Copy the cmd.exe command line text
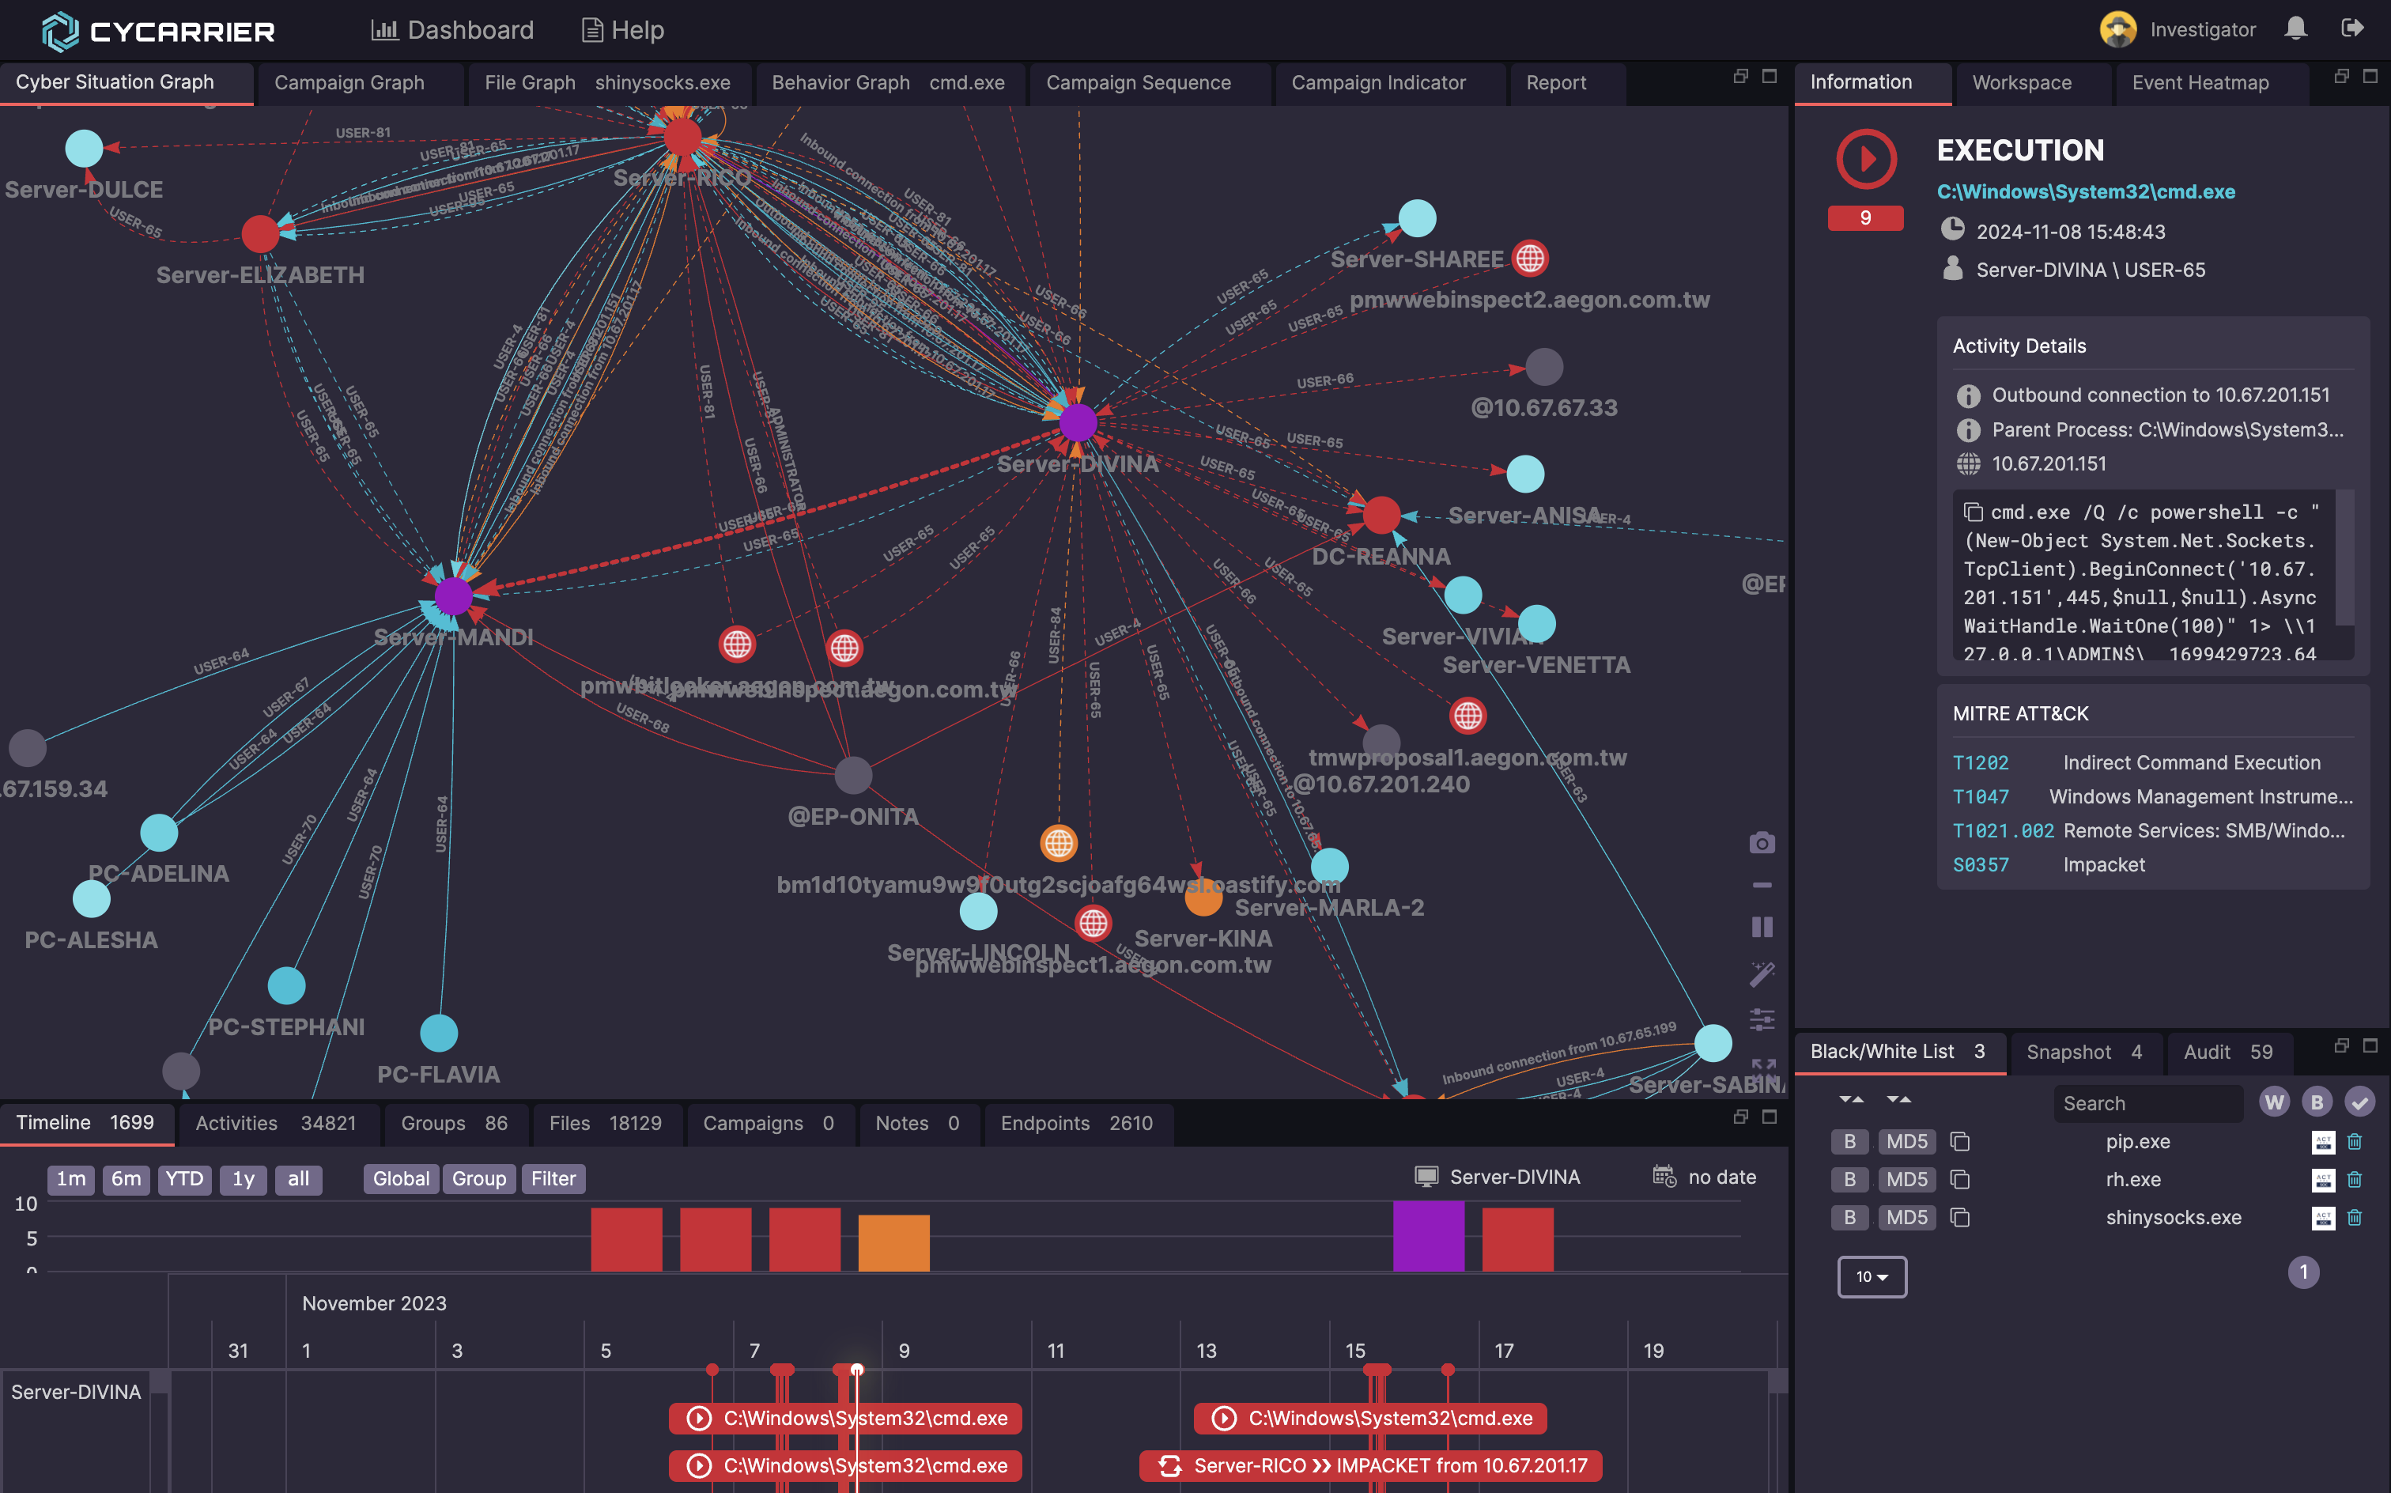This screenshot has width=2391, height=1493. 1973,512
